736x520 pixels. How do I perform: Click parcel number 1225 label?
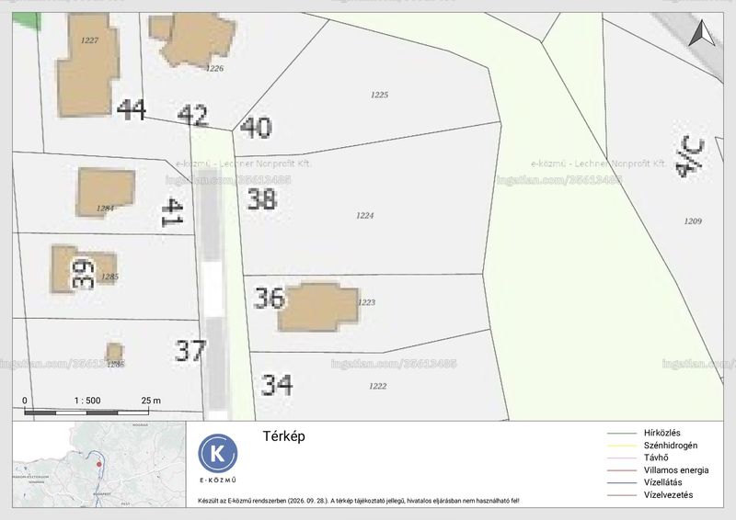tap(379, 95)
